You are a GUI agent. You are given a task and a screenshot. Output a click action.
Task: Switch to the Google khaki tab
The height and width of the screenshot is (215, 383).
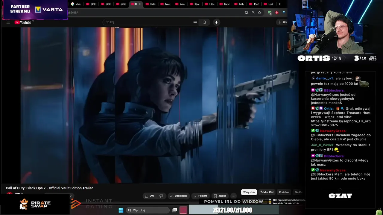76,4
